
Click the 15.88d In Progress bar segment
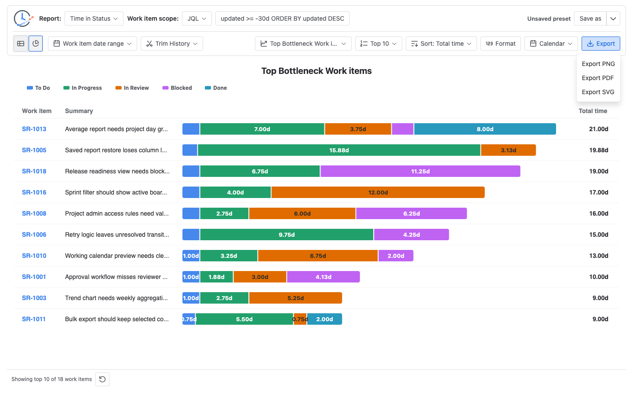(x=339, y=150)
